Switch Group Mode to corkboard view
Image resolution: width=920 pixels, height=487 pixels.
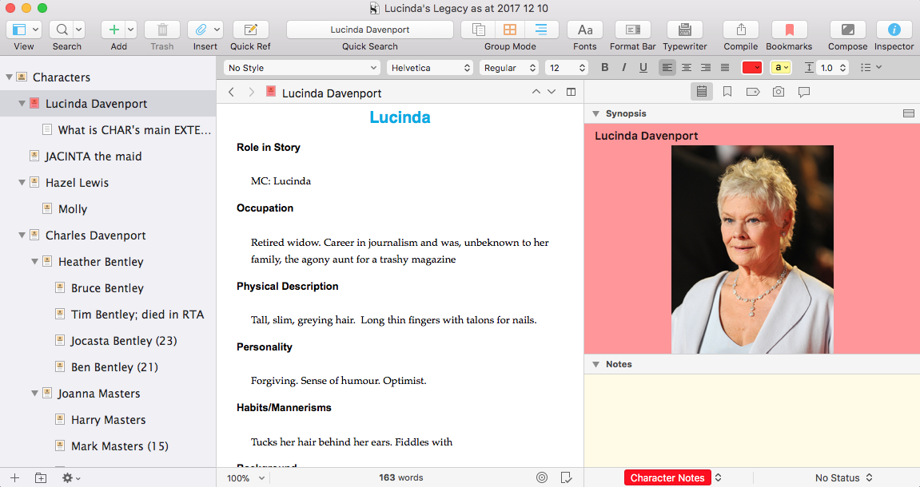(x=510, y=30)
